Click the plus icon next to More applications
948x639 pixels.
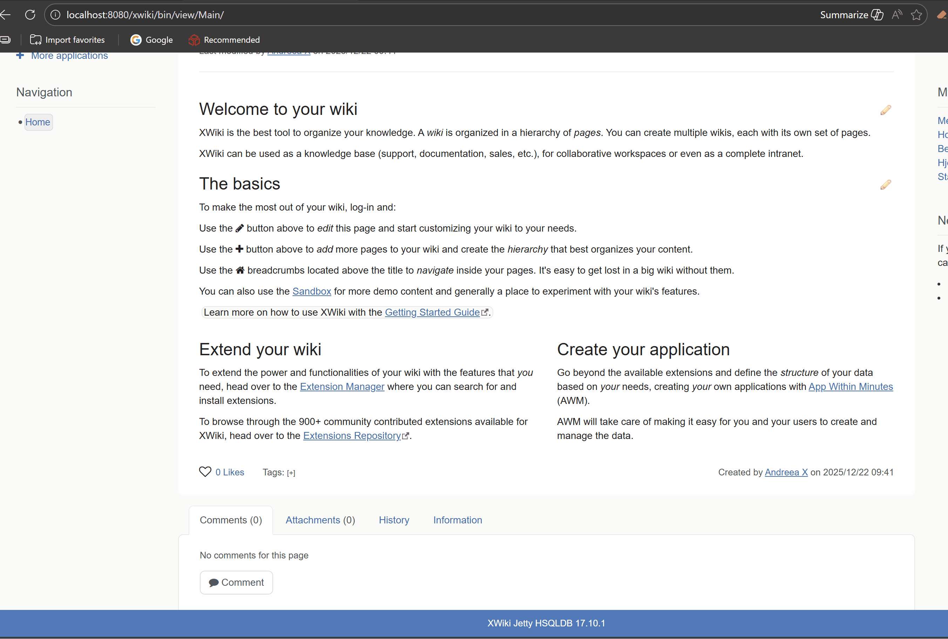tap(20, 55)
